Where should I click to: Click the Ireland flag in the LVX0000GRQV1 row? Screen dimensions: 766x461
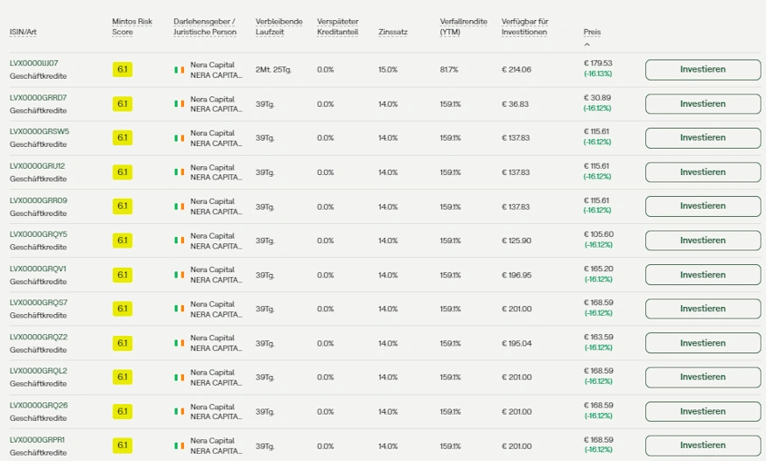179,276
